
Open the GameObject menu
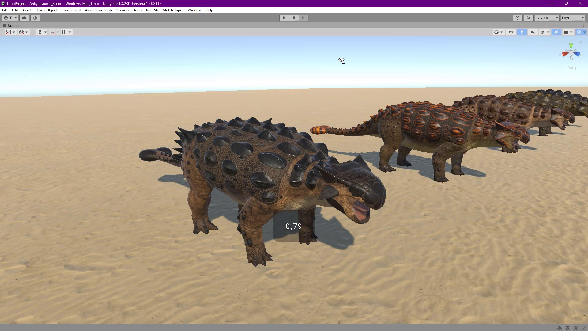pyautogui.click(x=47, y=10)
